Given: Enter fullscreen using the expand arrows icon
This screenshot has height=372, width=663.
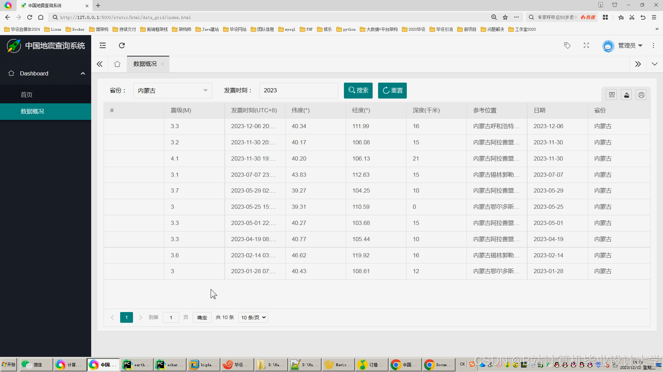Looking at the screenshot, I should pyautogui.click(x=586, y=45).
